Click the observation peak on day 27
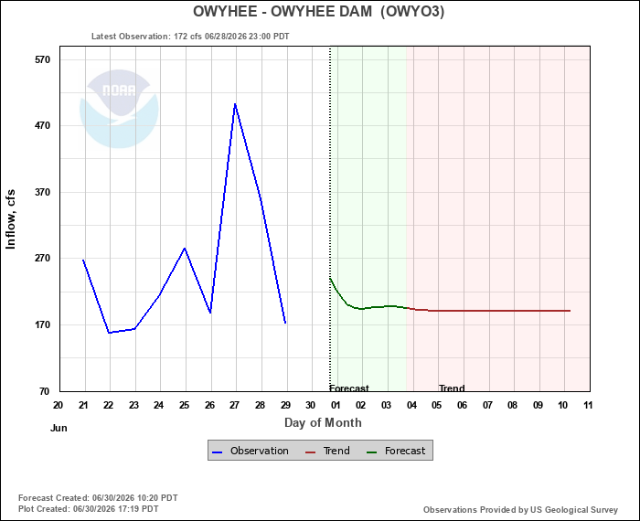Screen dimensions: 640x521 pos(235,104)
